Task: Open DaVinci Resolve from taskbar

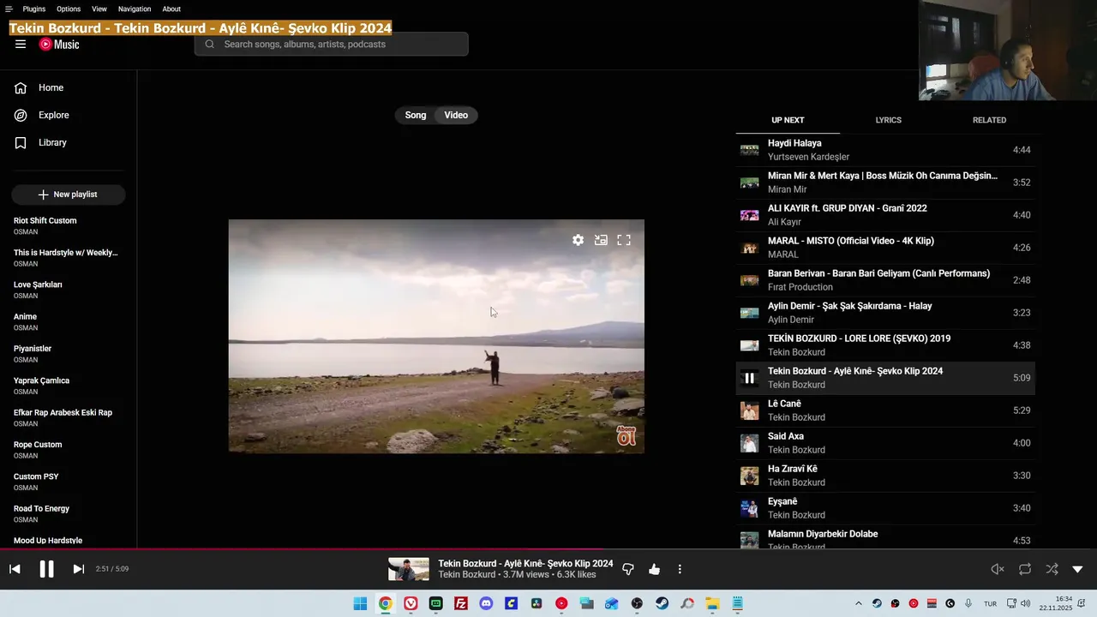Action: (537, 603)
